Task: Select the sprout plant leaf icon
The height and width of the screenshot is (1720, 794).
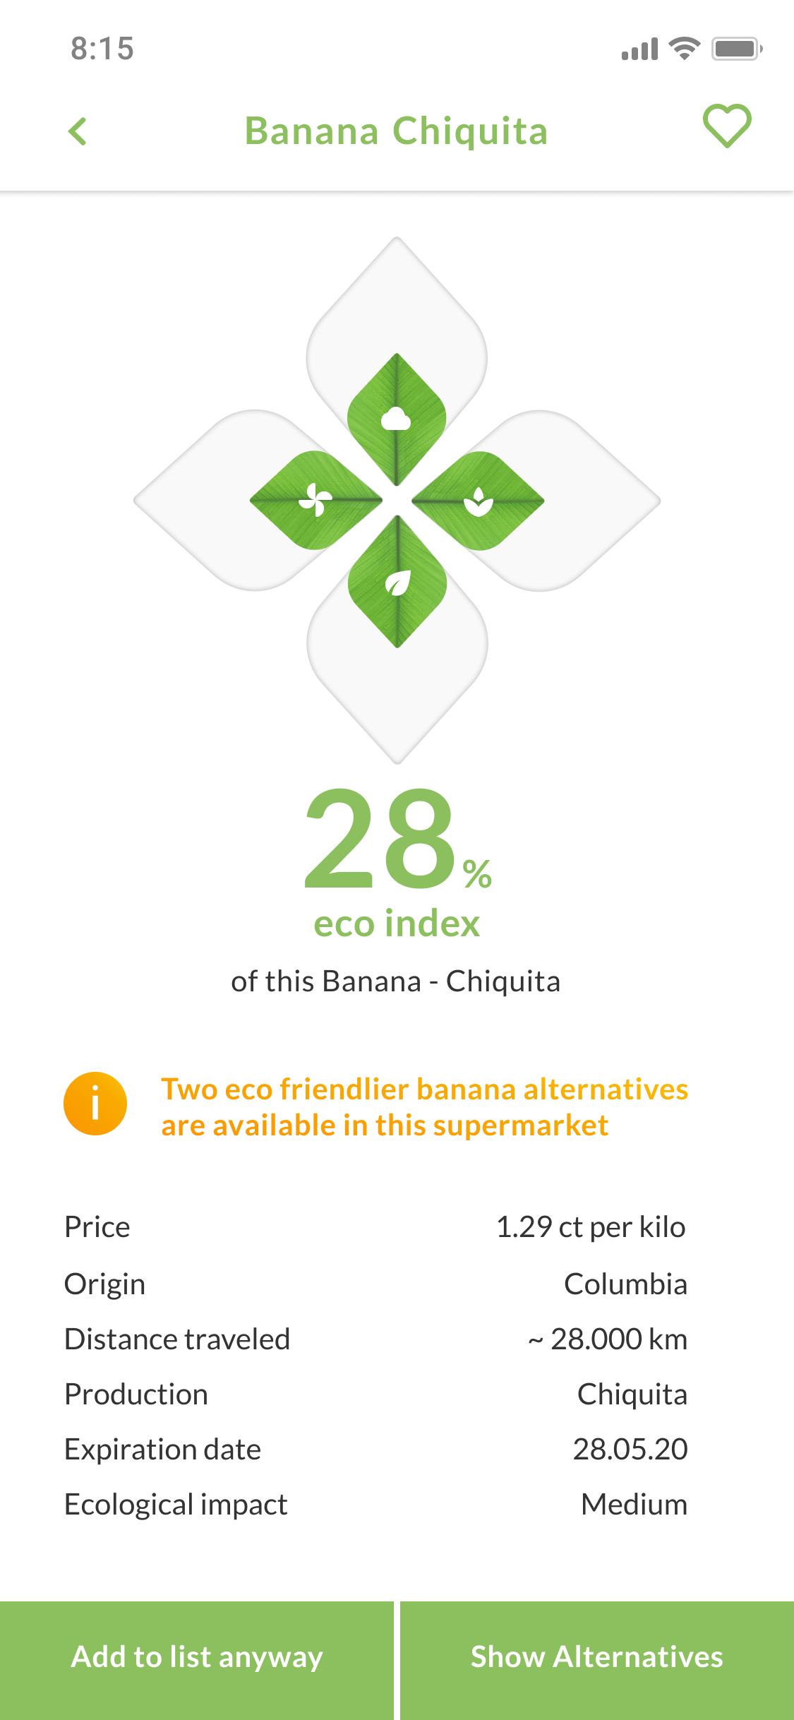Action: coord(479,501)
